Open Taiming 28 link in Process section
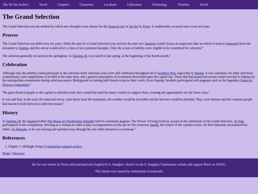Viewport: 258px width, 194px height. click(80, 56)
